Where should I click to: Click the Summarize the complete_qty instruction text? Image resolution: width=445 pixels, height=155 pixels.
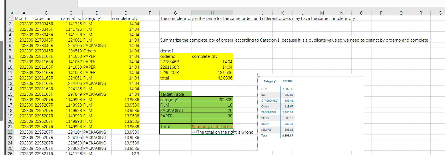294,40
